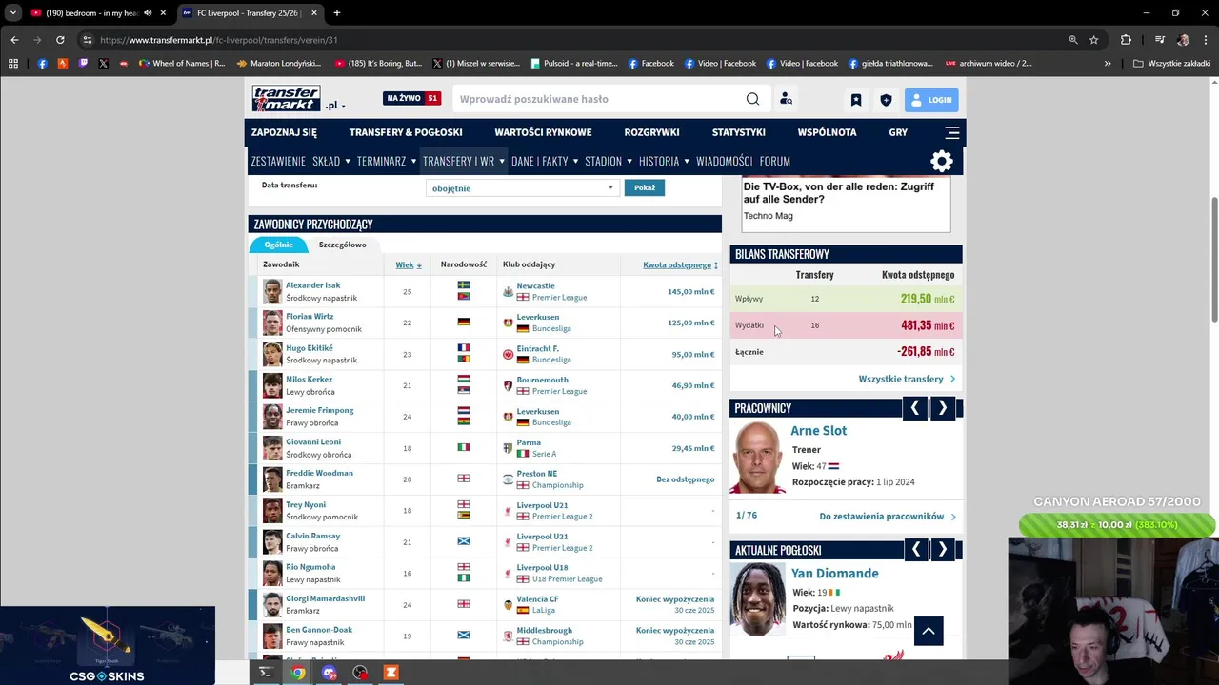This screenshot has width=1219, height=685.
Task: Open Florian Wirtz player profile
Action: 310,317
